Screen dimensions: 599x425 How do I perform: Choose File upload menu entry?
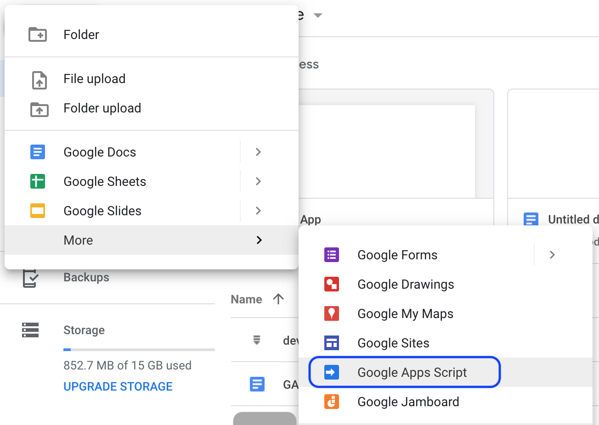(152, 78)
